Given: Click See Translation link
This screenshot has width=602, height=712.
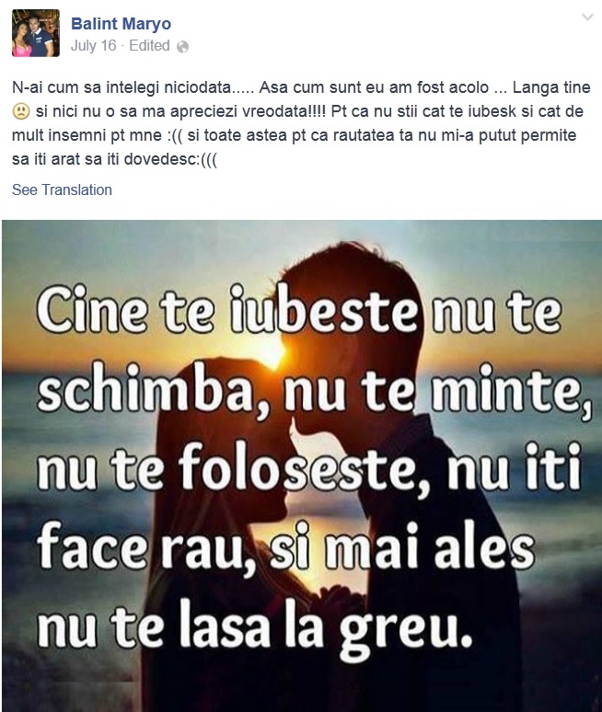Looking at the screenshot, I should (x=62, y=189).
